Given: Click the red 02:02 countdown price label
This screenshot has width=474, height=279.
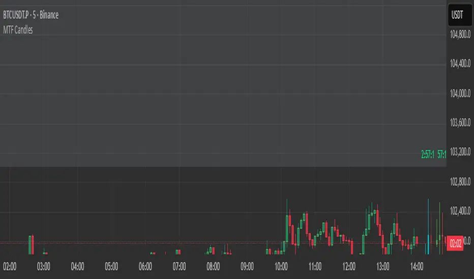Looking at the screenshot, I should [x=455, y=243].
